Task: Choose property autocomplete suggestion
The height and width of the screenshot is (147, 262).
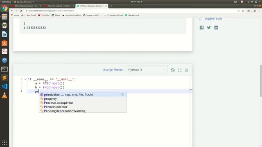Action: pos(83,99)
